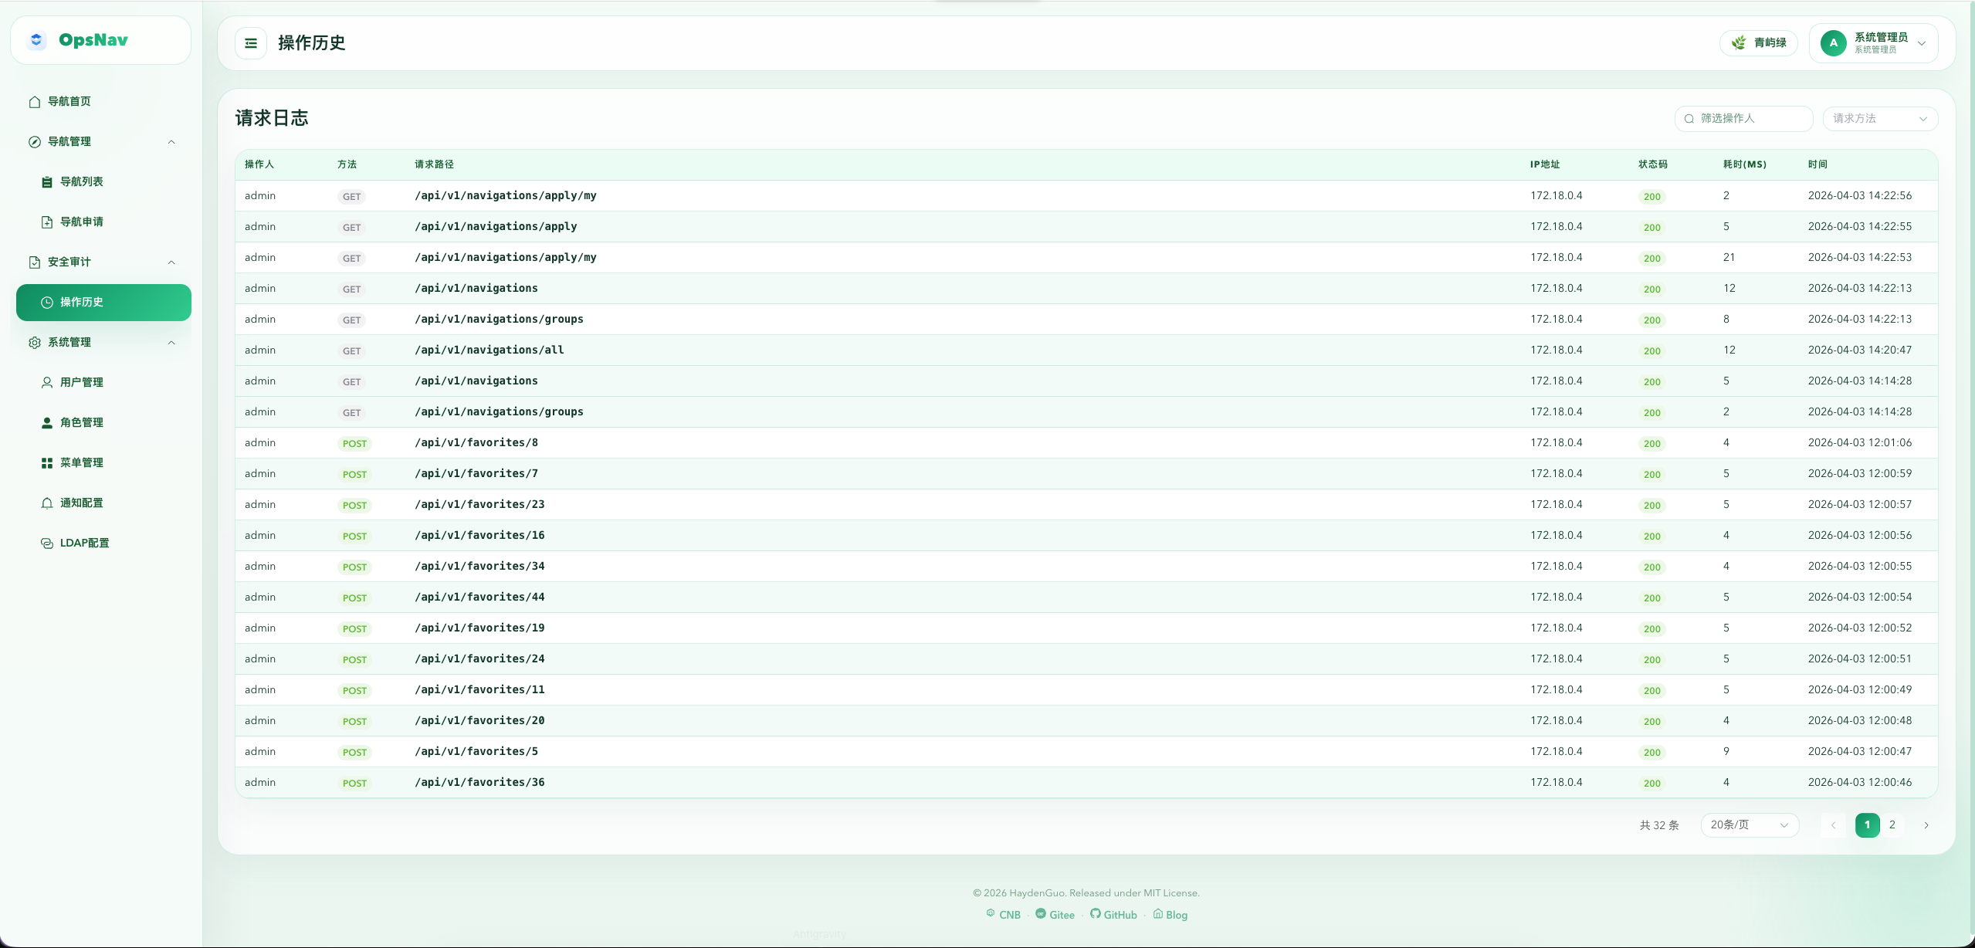Open 用户管理 via its user icon

tap(47, 383)
